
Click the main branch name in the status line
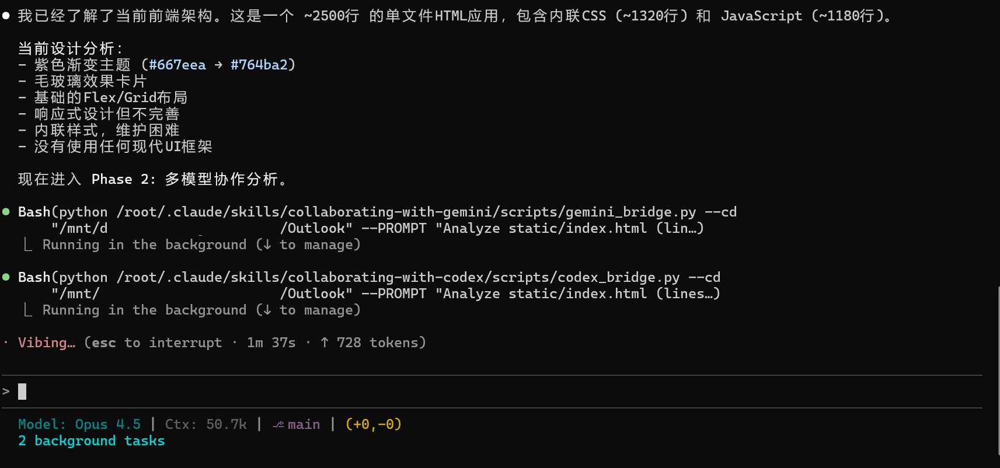coord(304,425)
